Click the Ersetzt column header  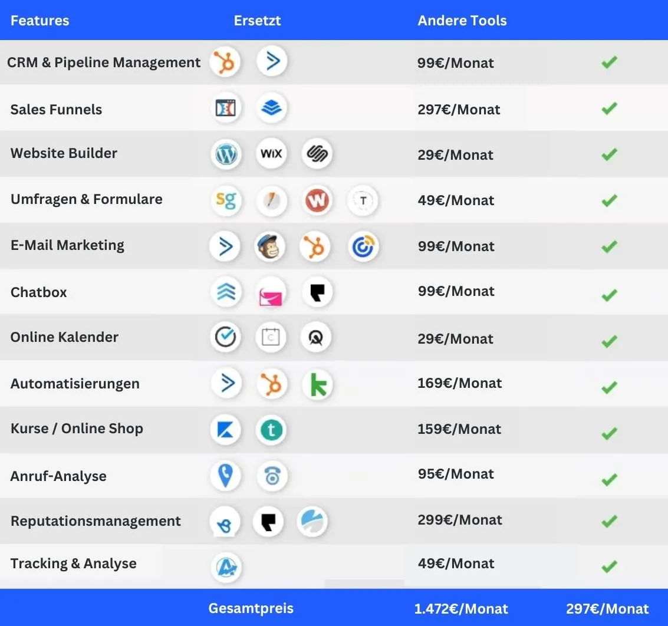click(257, 21)
